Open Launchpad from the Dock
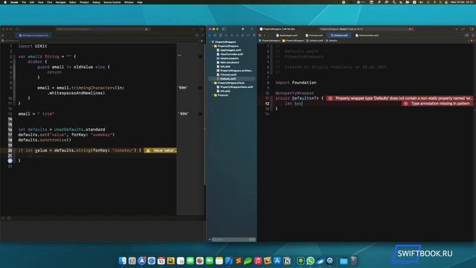Screen dimensions: 476x268 coord(132,261)
